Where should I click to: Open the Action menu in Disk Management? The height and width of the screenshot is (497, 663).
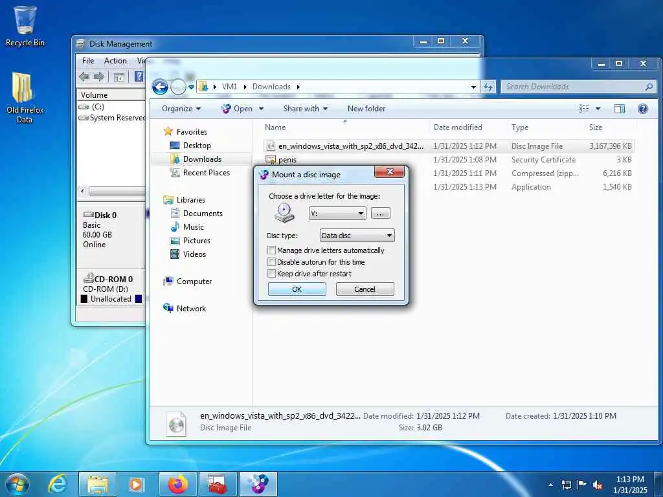(x=115, y=61)
